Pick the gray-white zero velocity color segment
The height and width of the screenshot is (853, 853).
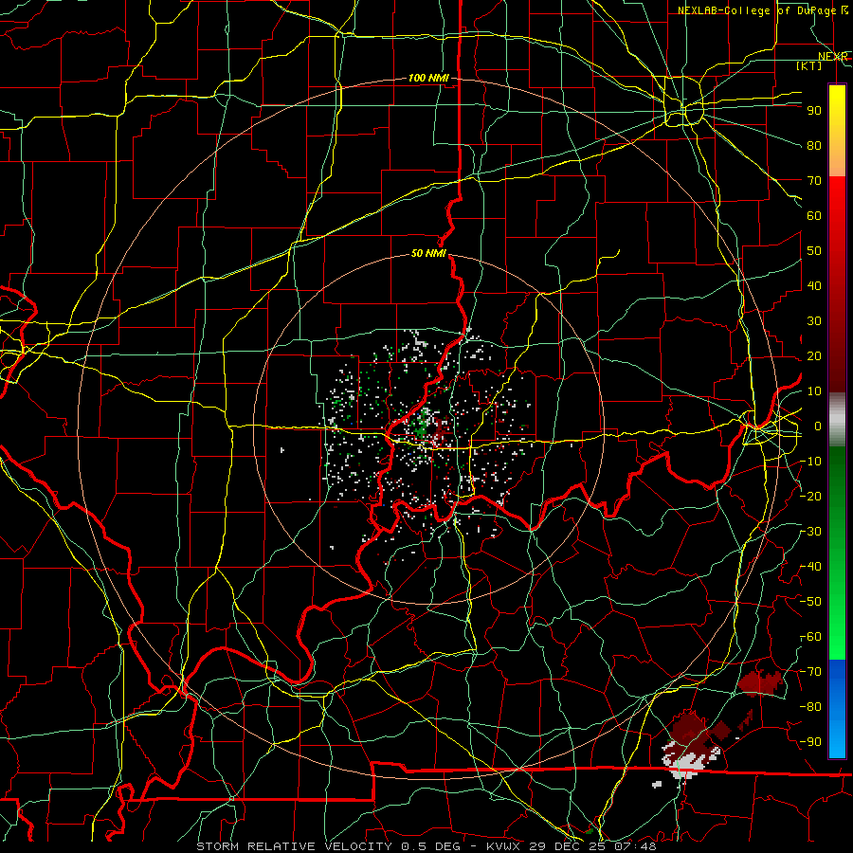837,419
